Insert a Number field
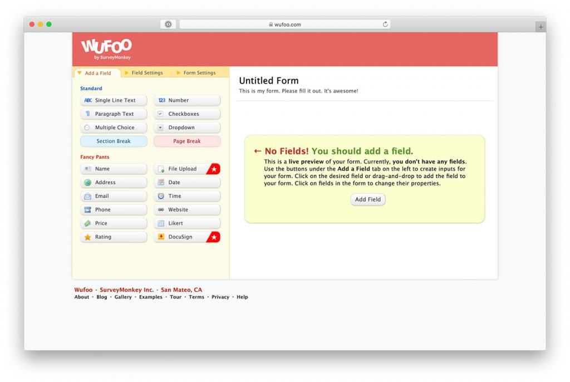Image resolution: width=570 pixels, height=382 pixels. [x=187, y=100]
